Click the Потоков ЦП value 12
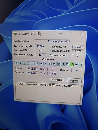This screenshot has height=130, width=98. 40,51
